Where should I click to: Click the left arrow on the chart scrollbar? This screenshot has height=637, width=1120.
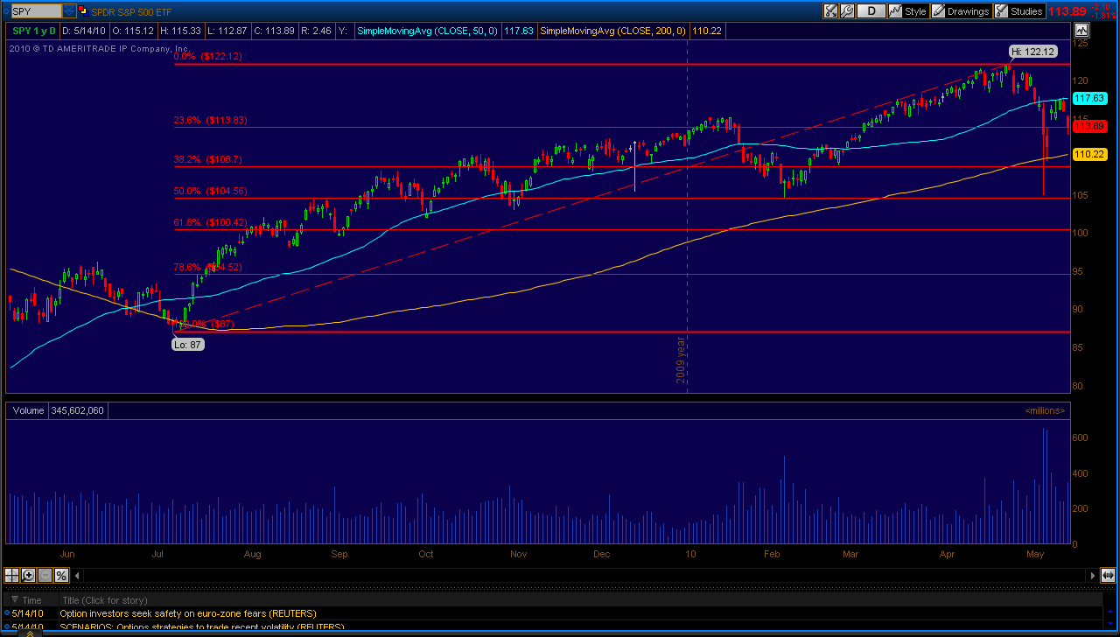tap(77, 575)
